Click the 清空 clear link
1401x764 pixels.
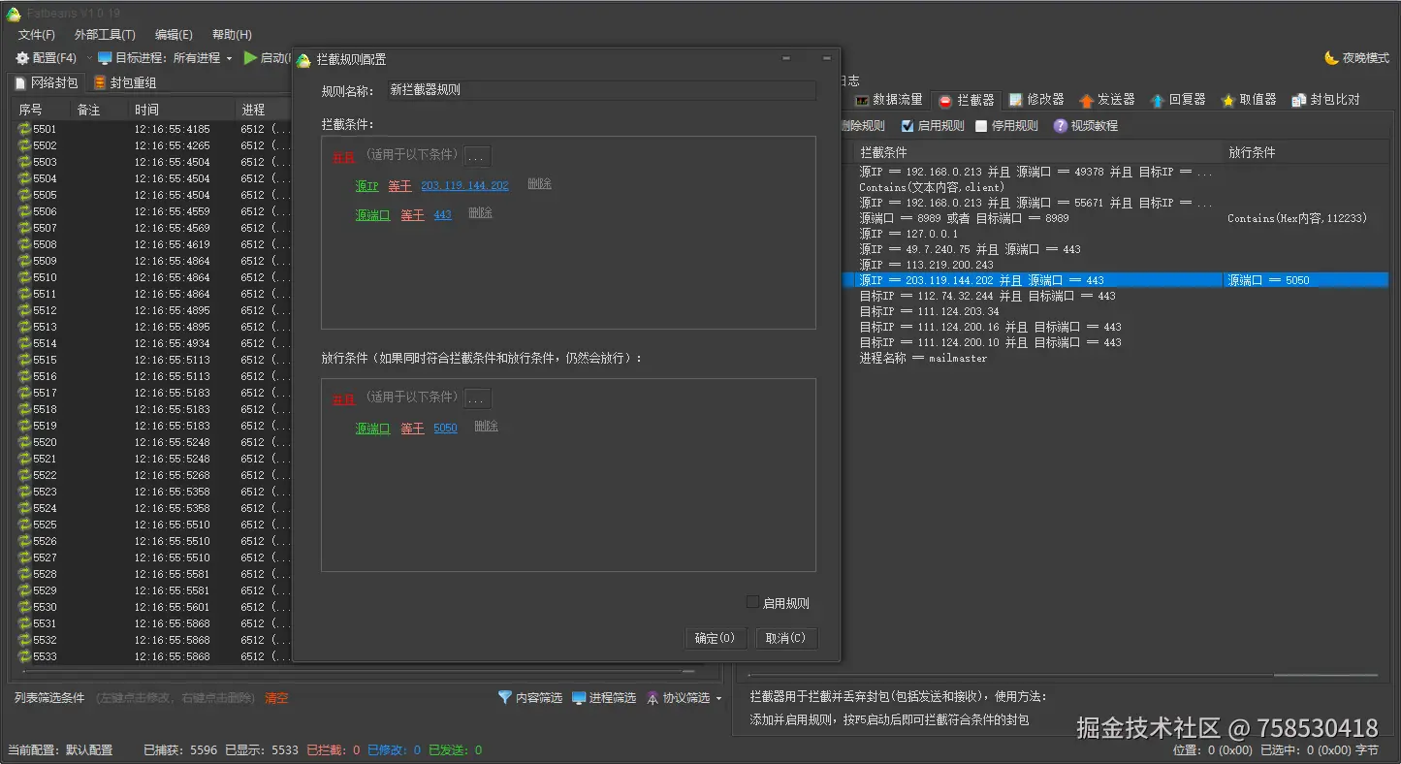tap(276, 696)
